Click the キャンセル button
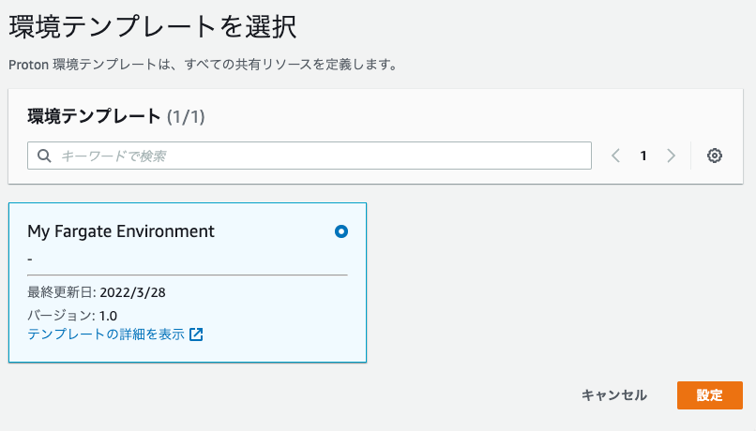 coord(614,395)
